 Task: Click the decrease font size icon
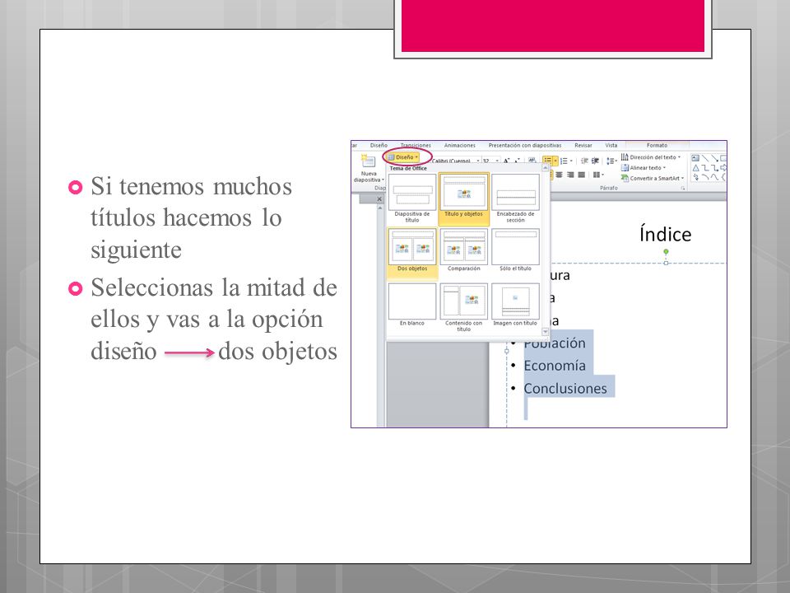pyautogui.click(x=517, y=161)
